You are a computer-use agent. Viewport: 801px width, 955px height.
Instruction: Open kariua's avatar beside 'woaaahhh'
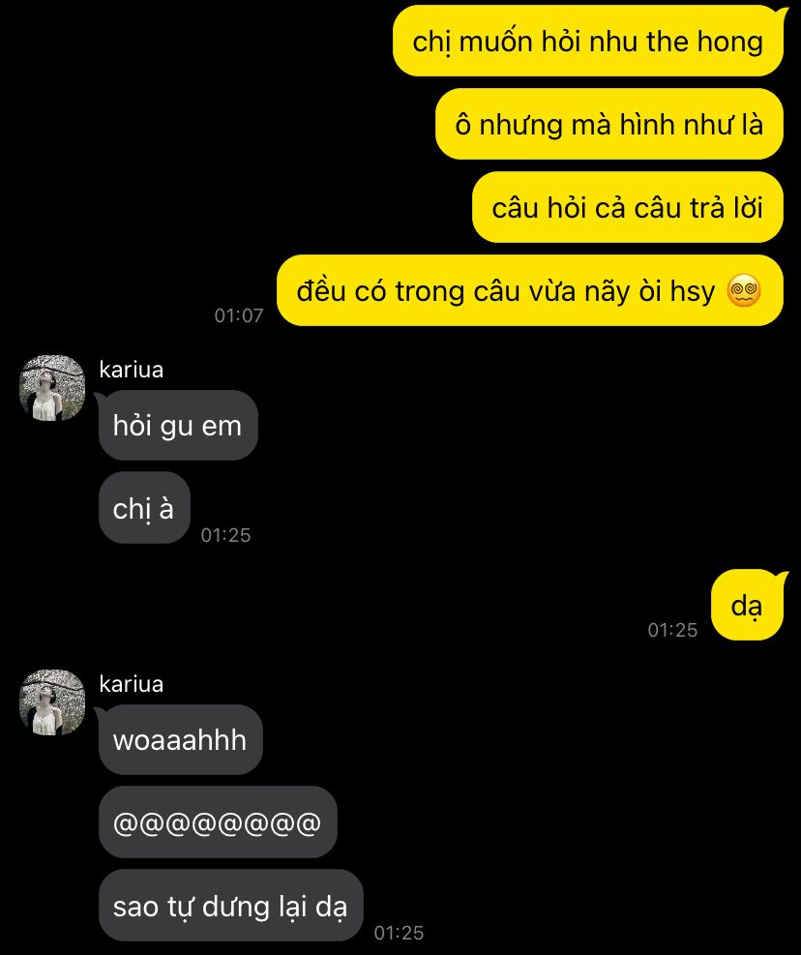pos(52,702)
